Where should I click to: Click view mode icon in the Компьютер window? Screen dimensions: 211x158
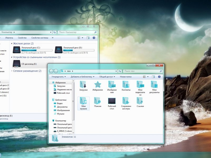(x=79, y=38)
